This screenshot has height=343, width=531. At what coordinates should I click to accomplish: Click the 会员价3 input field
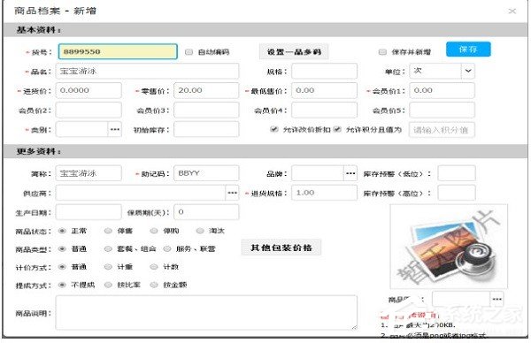(x=206, y=111)
